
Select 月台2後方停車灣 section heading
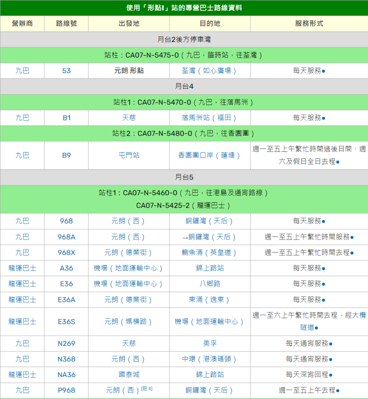[184, 39]
